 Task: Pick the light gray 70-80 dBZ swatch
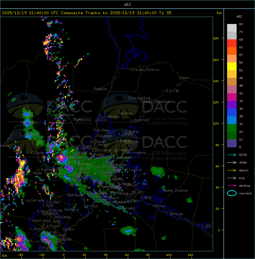click(232, 28)
